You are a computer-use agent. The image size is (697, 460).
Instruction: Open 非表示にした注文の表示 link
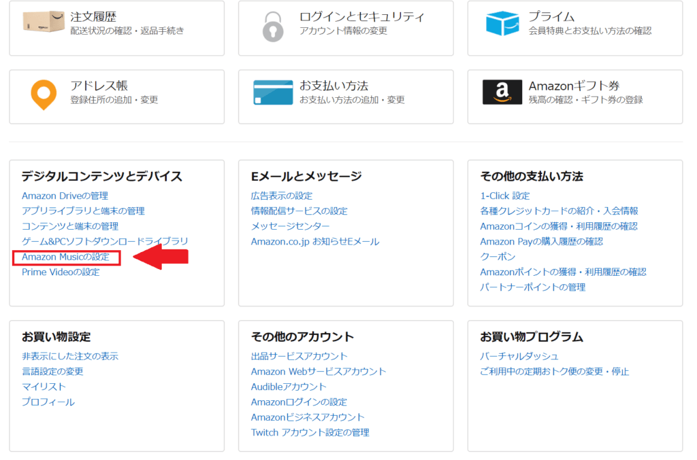point(70,356)
